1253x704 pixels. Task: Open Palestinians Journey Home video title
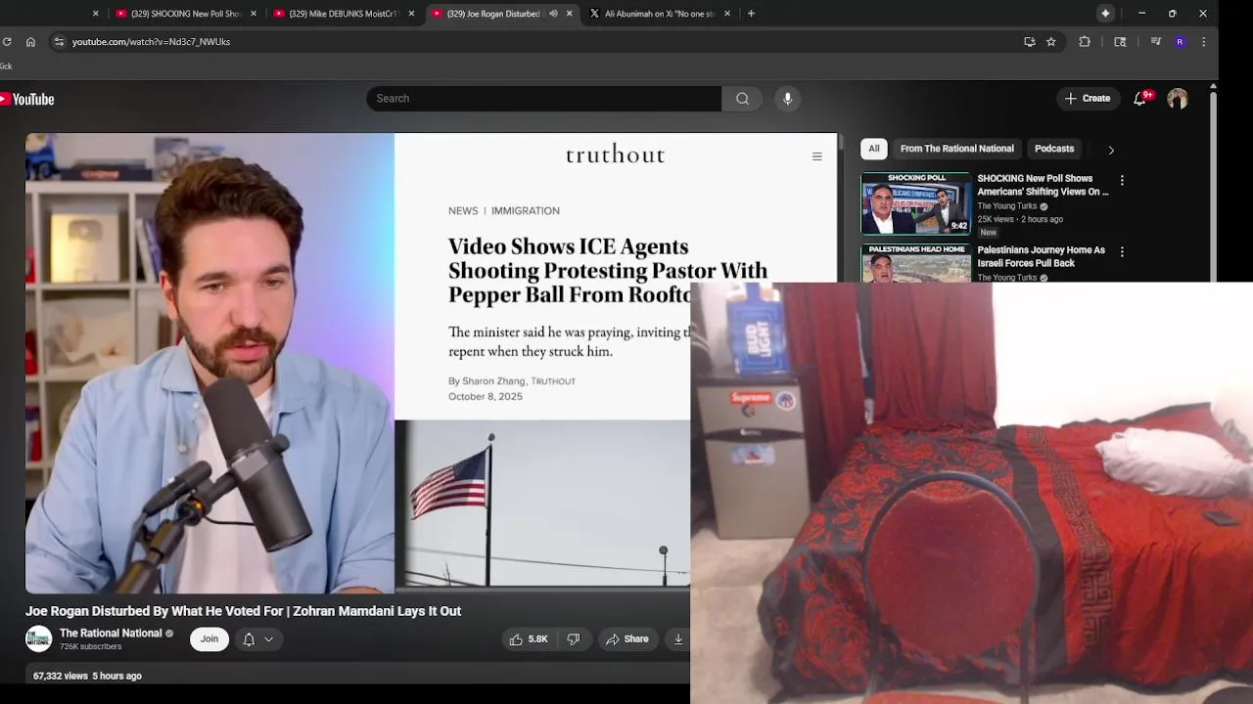(1041, 256)
